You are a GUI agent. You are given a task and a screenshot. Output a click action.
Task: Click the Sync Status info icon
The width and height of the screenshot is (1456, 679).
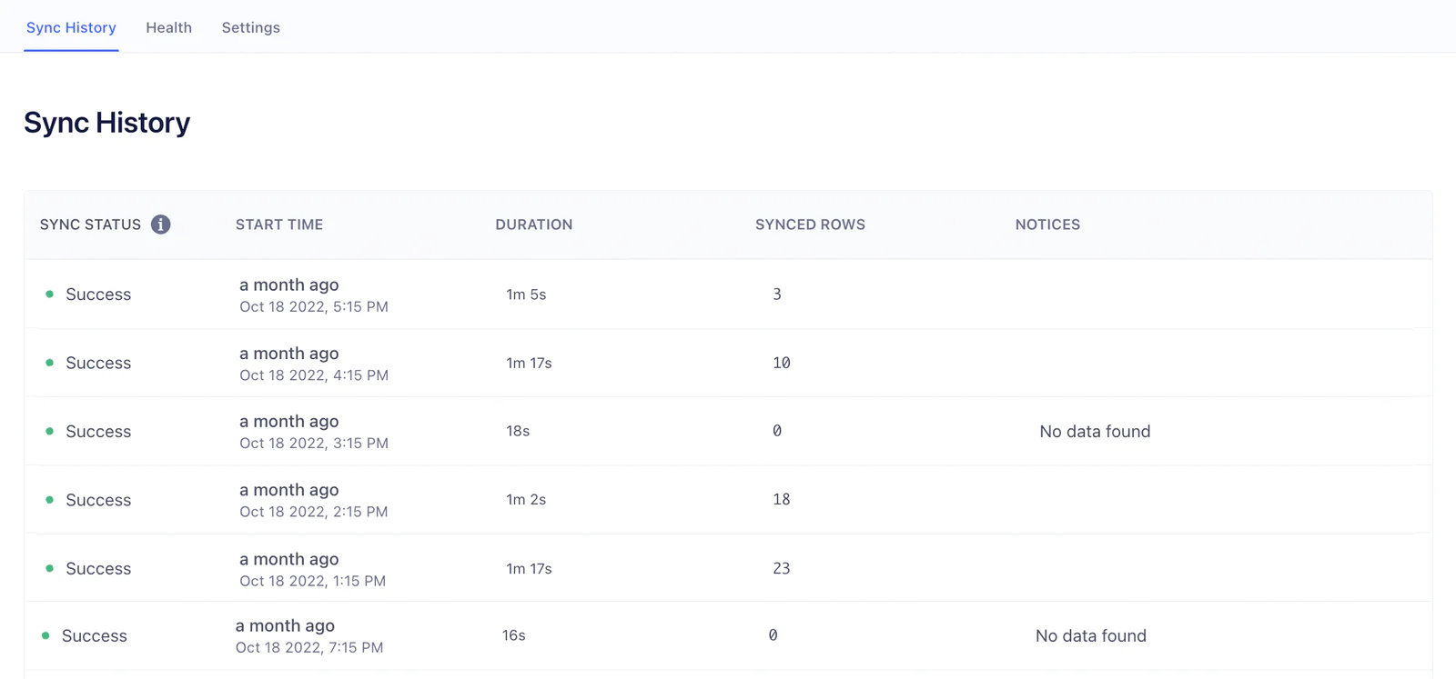[160, 225]
